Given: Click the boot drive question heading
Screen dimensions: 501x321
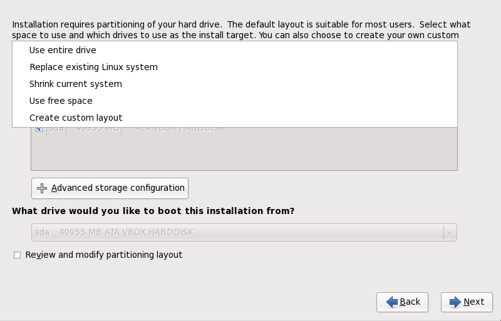Looking at the screenshot, I should pos(153,211).
